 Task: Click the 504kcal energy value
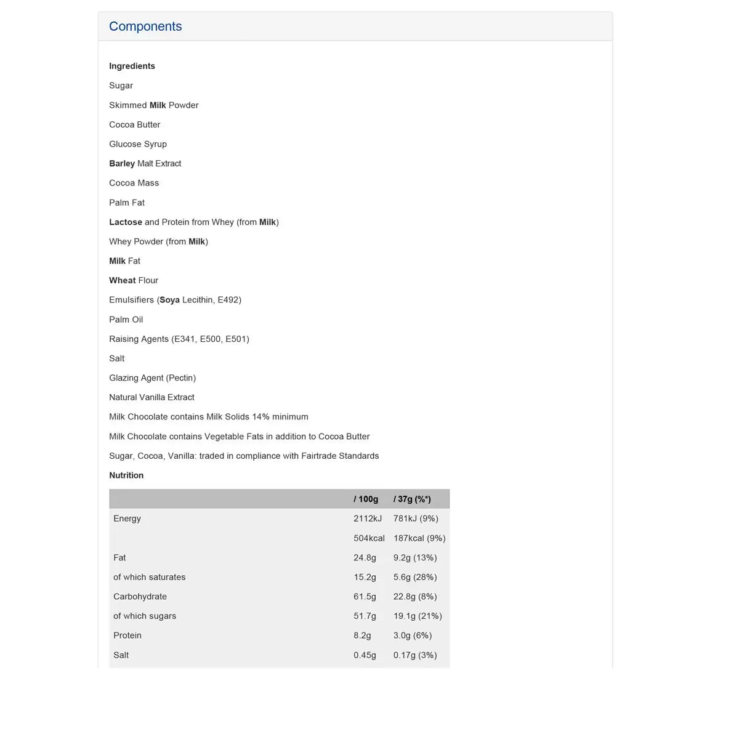pyautogui.click(x=369, y=538)
